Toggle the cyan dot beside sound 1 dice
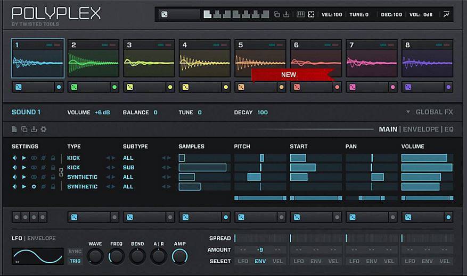Image resolution: width=467 pixels, height=276 pixels. (x=59, y=87)
